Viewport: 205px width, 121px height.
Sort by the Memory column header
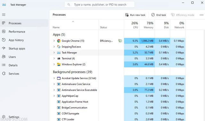tap(147, 25)
